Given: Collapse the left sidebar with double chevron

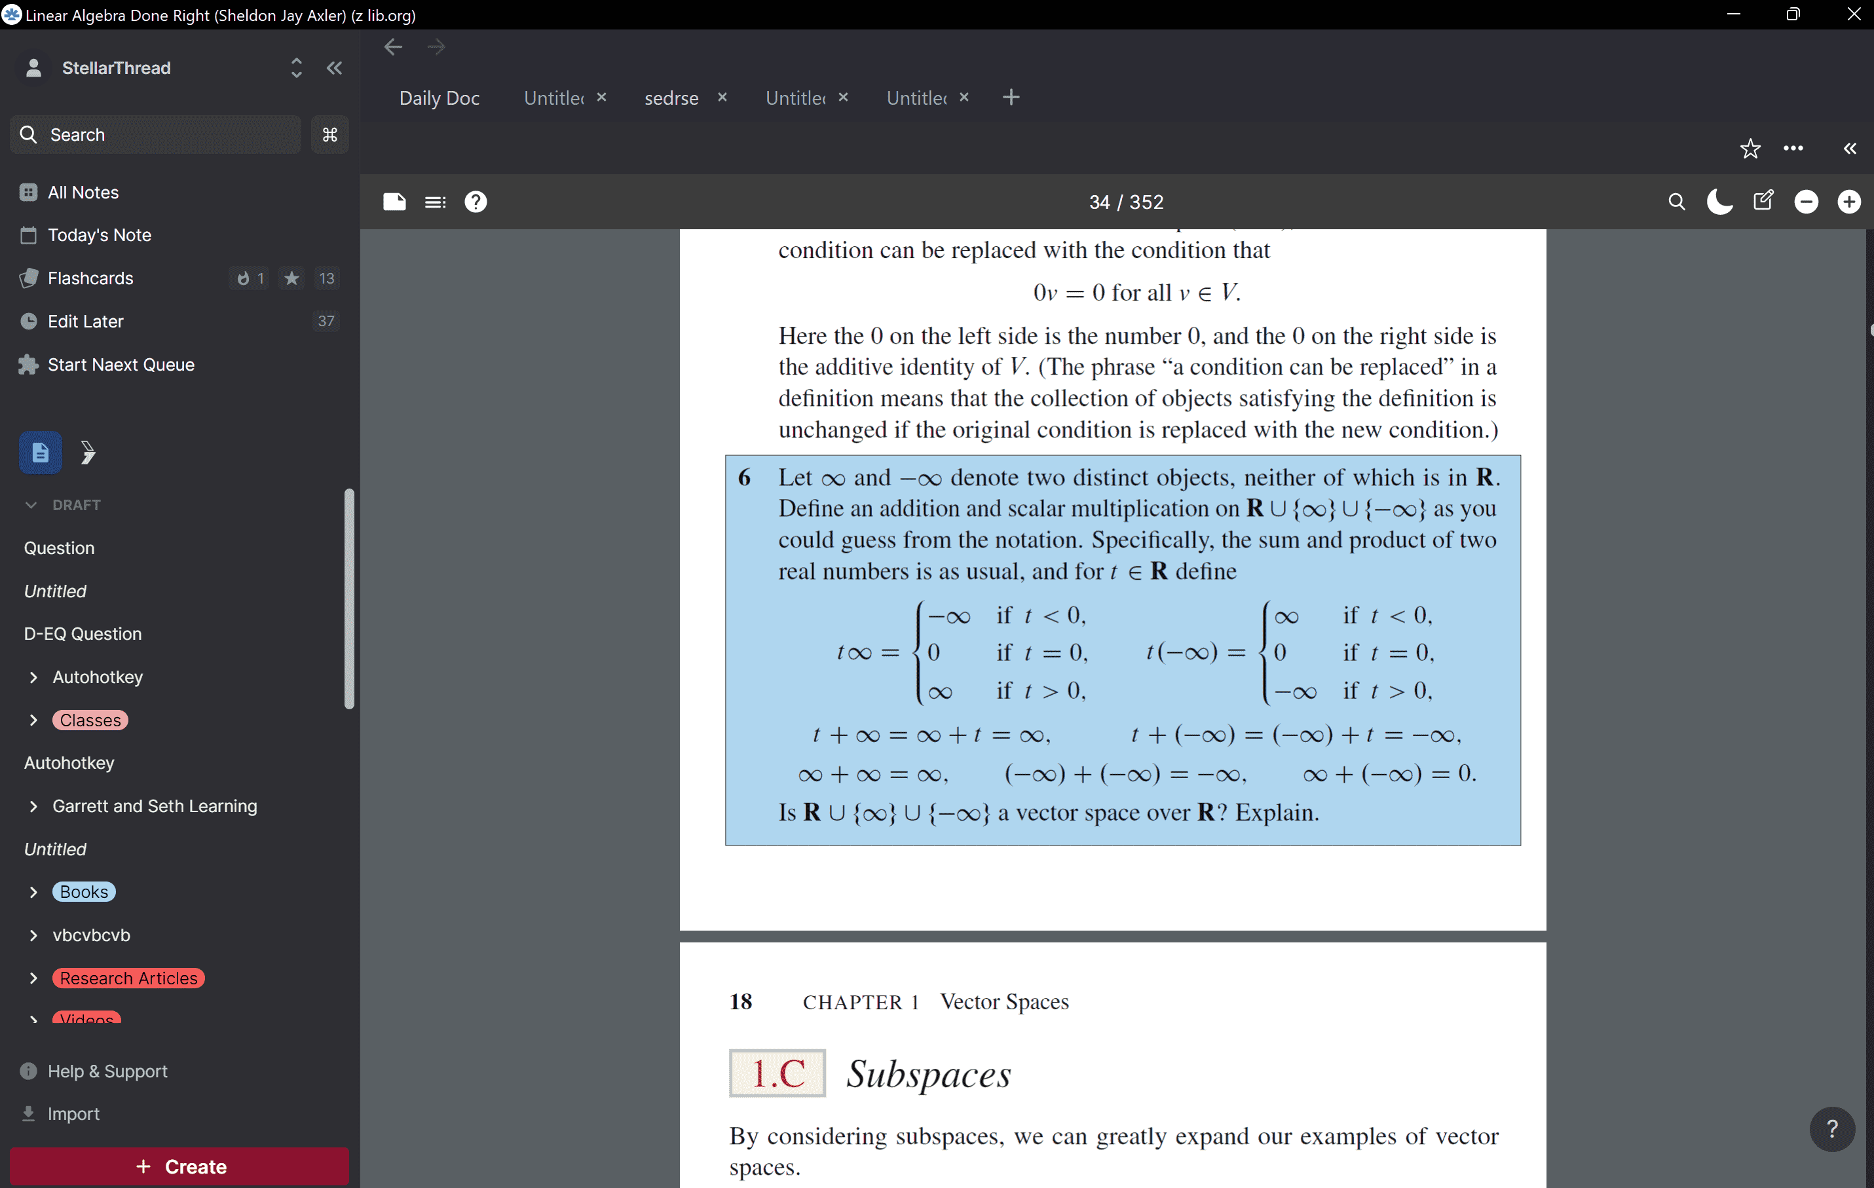Looking at the screenshot, I should pos(335,69).
